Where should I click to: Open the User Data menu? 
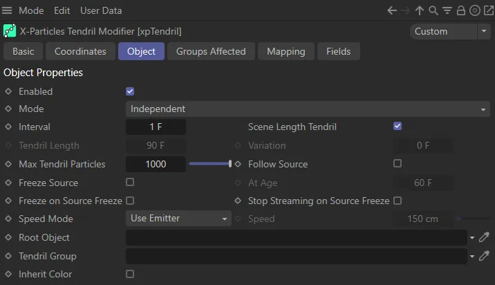101,10
